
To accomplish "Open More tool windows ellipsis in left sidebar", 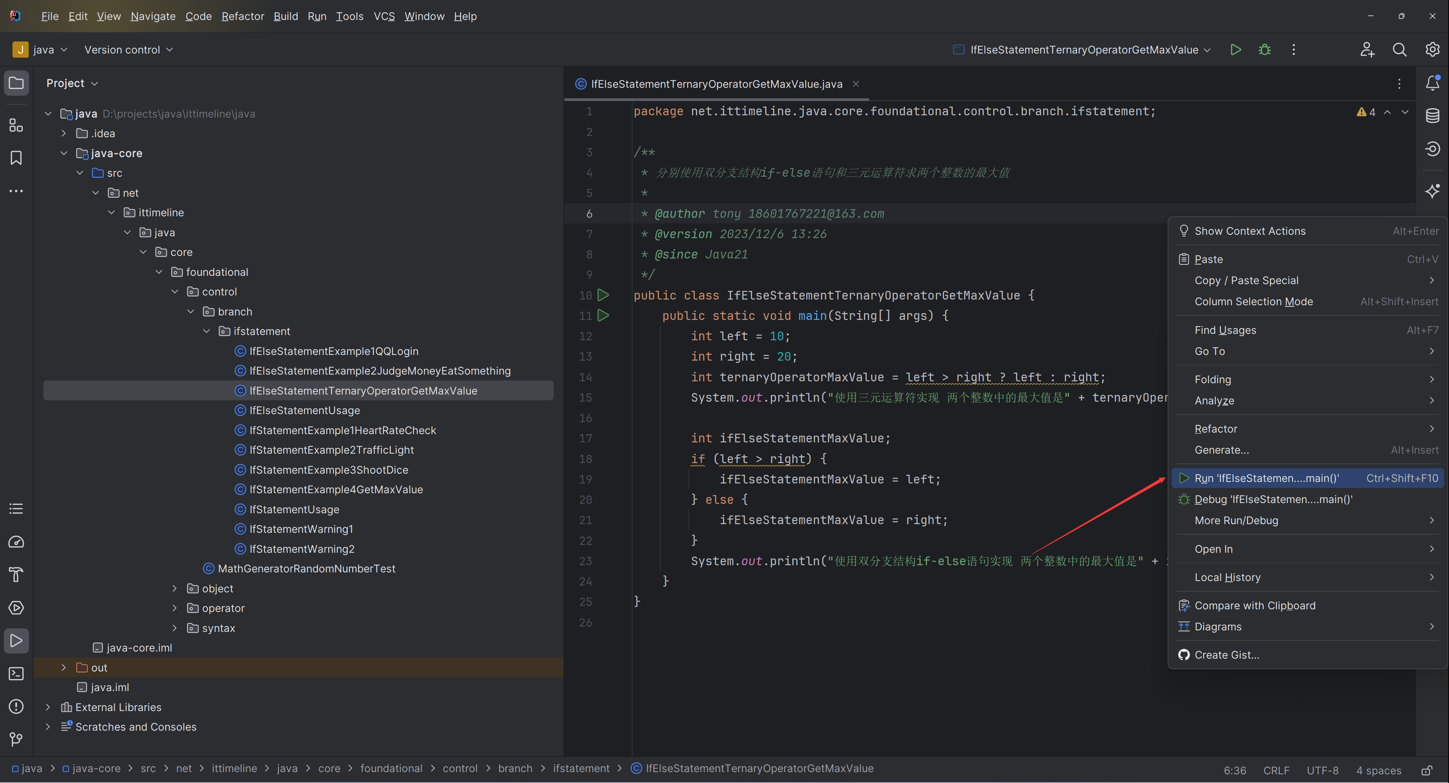I will [x=16, y=191].
